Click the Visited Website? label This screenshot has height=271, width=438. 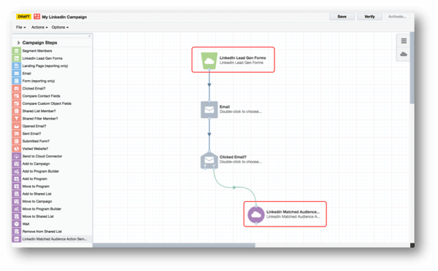(x=35, y=149)
